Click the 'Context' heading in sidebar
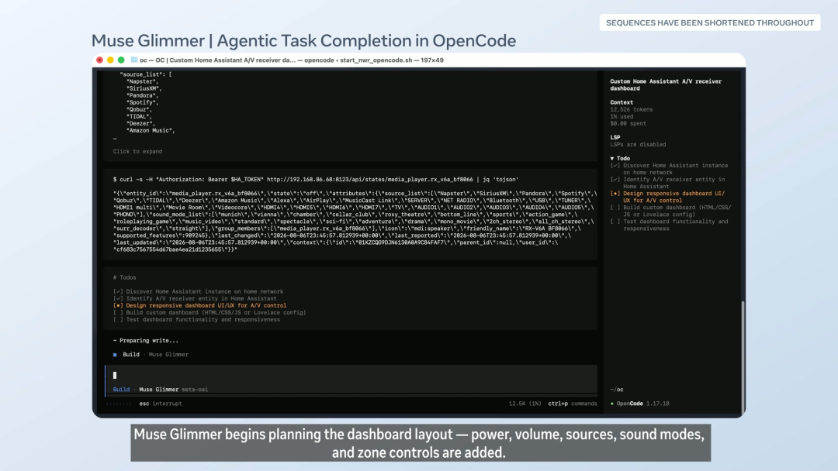Viewport: 838px width, 471px height. point(622,102)
